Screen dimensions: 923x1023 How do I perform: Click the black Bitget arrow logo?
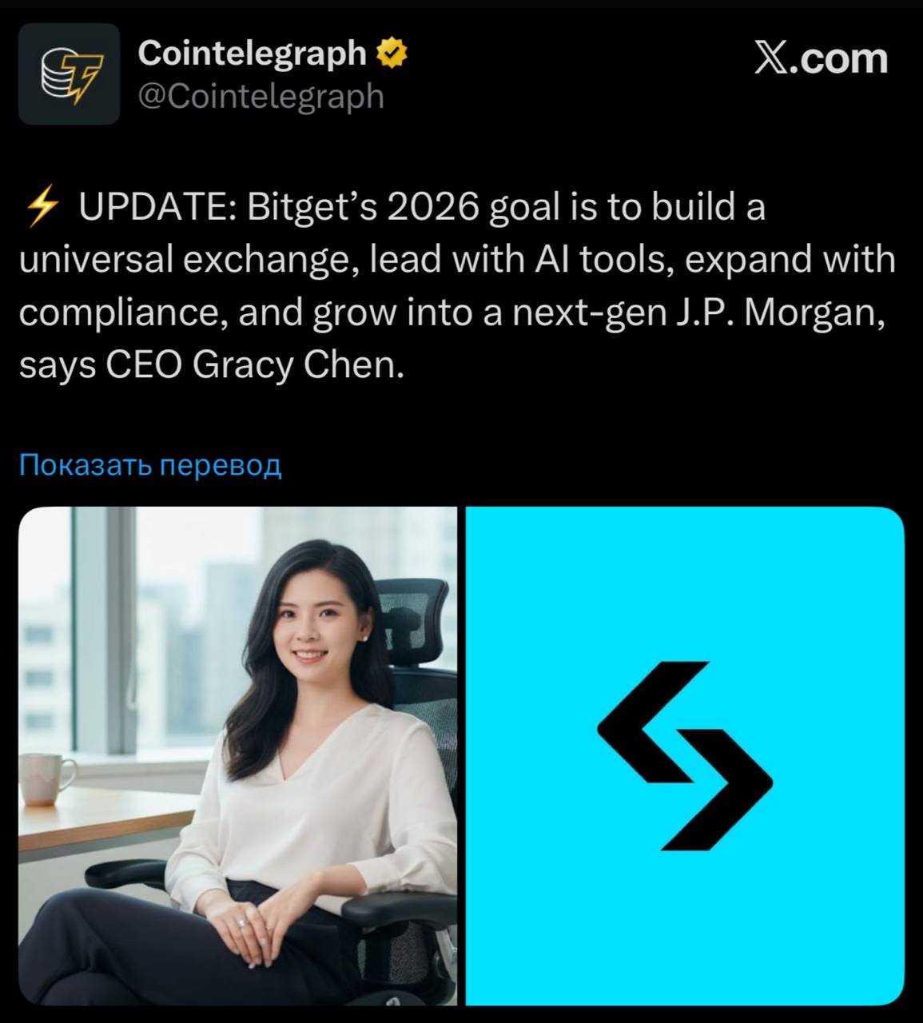click(685, 755)
